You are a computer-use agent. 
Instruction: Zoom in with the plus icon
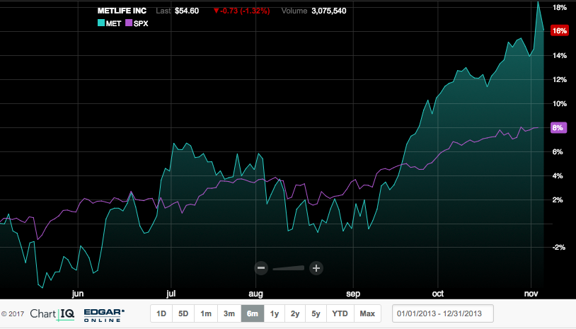[316, 268]
